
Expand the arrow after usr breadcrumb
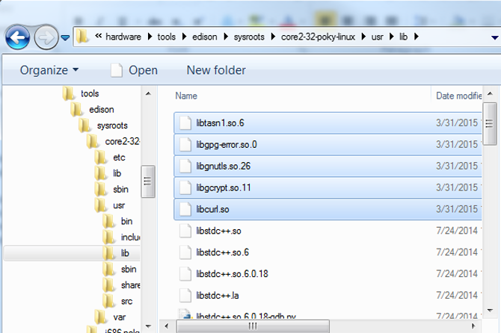(392, 37)
